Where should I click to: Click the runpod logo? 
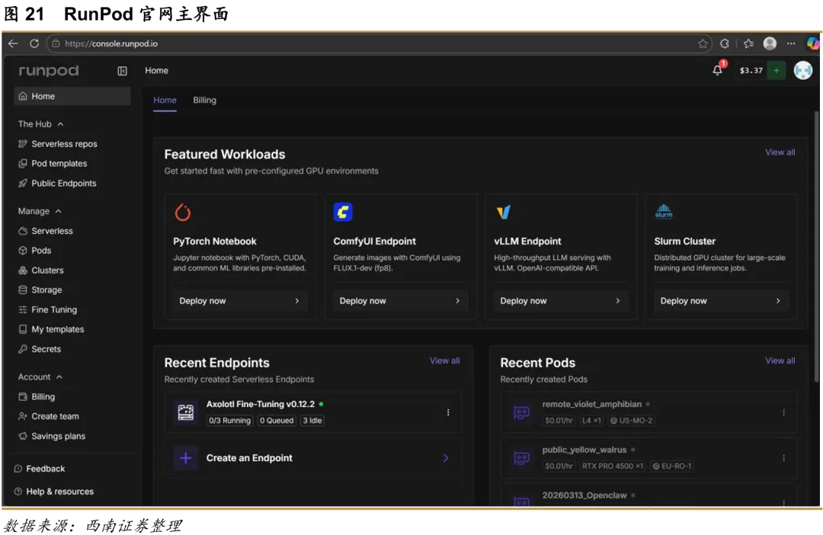(49, 70)
